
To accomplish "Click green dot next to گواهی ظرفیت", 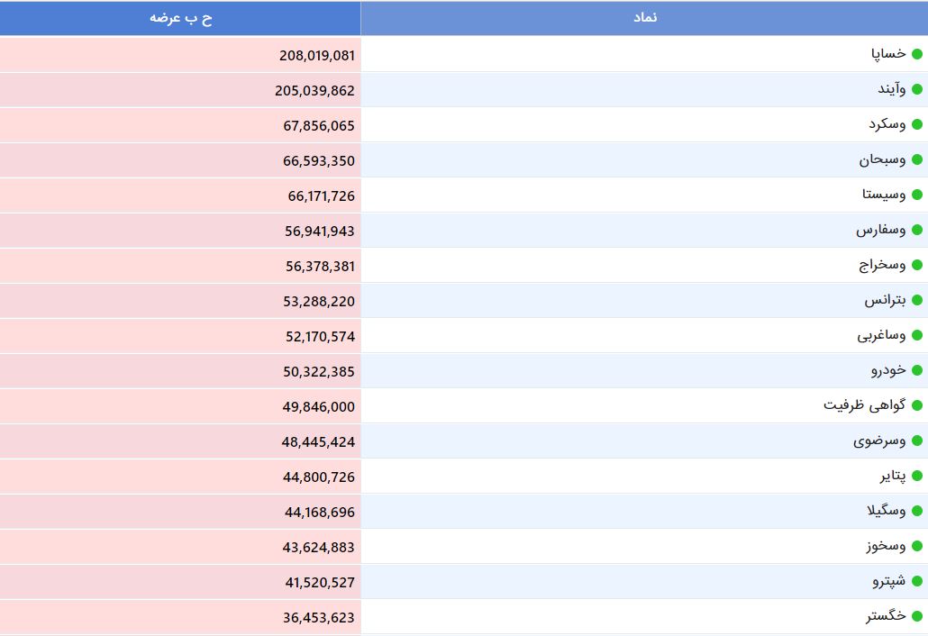I will coord(916,405).
